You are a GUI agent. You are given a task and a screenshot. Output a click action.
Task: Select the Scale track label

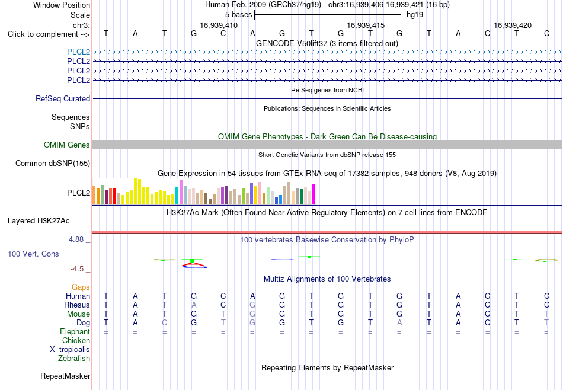point(80,15)
